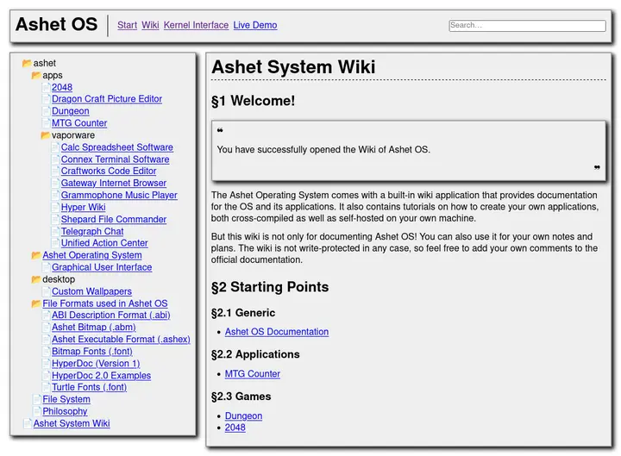Open Gateway Internet Browser tree entry
The height and width of the screenshot is (456, 621).
click(113, 184)
